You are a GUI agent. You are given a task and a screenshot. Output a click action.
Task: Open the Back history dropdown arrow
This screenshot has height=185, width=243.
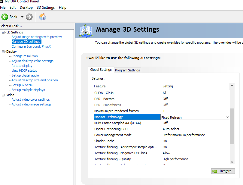(22, 17)
